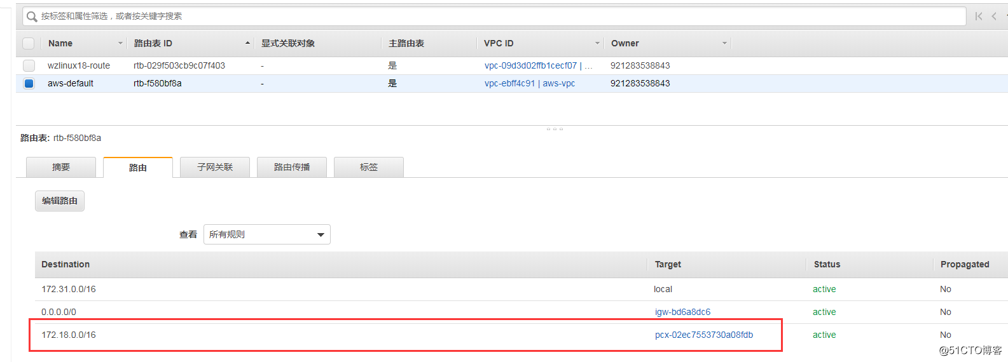Click active status of 172.18.0.0/16 route
This screenshot has width=1008, height=362.
pyautogui.click(x=824, y=335)
